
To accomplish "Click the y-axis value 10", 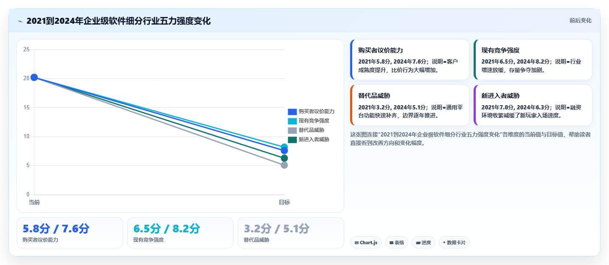I will 26,137.
